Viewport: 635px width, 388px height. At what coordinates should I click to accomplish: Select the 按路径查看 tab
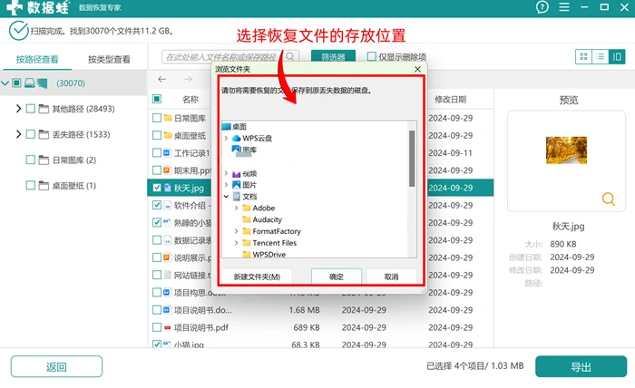click(x=37, y=60)
